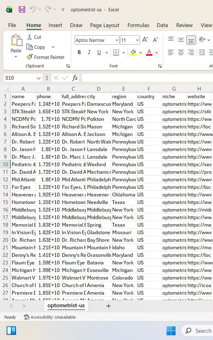Click the Insert Function fx icon

pos(75,78)
